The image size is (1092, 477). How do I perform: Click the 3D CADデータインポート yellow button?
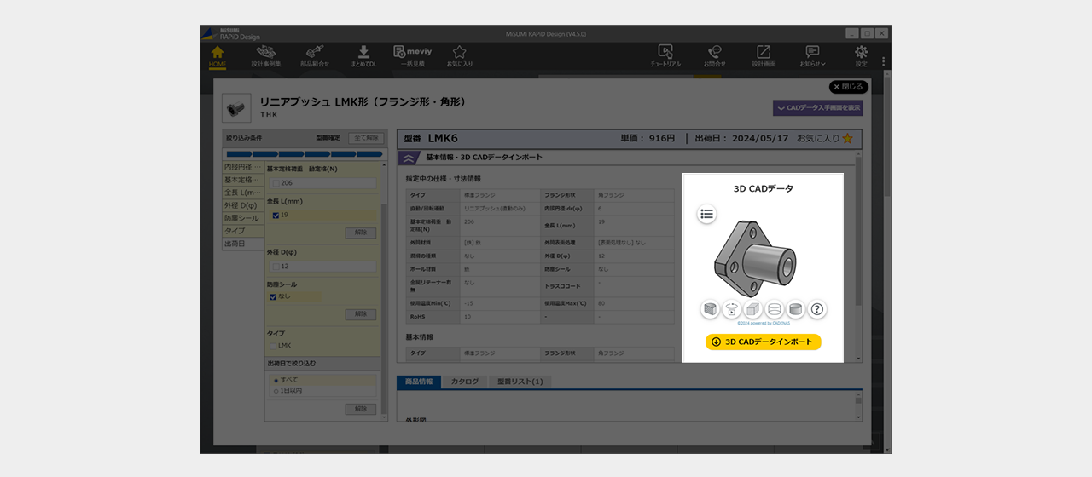click(x=763, y=342)
